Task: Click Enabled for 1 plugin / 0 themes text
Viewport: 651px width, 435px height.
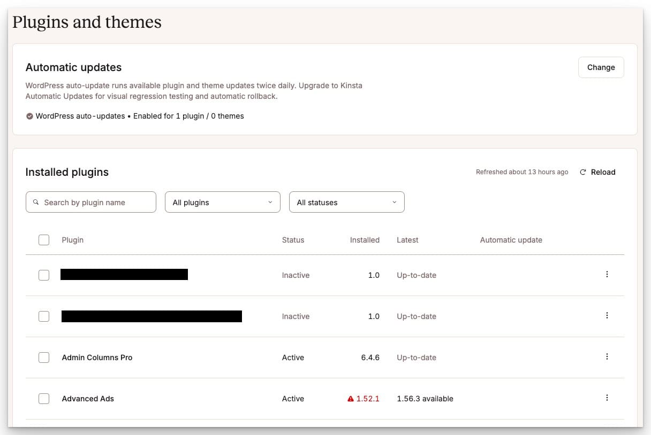Action: click(x=188, y=116)
